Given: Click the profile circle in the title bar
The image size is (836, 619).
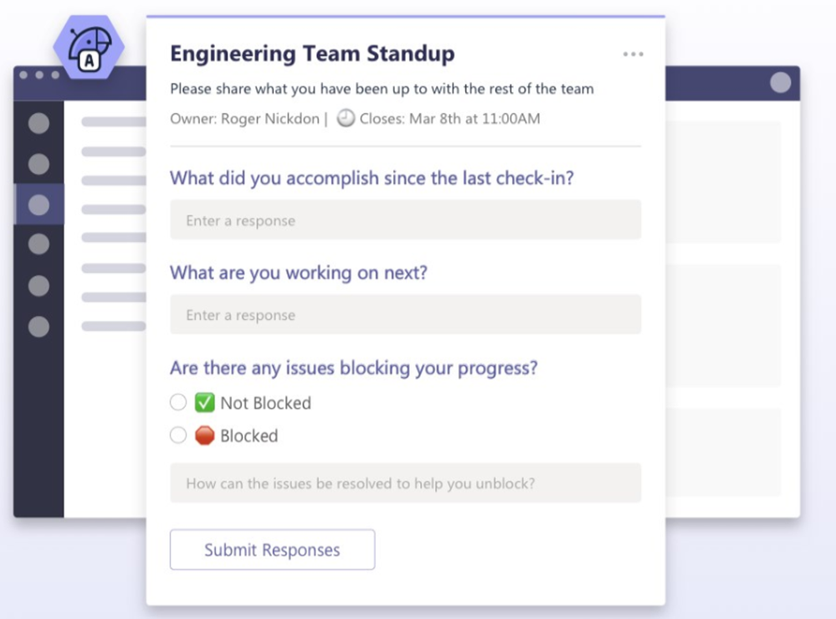Looking at the screenshot, I should point(781,82).
